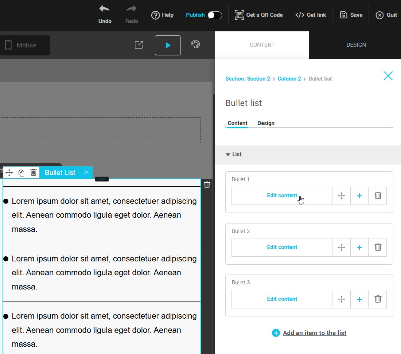
Task: Open the Design sub-tab under Bullet list
Action: 266,123
